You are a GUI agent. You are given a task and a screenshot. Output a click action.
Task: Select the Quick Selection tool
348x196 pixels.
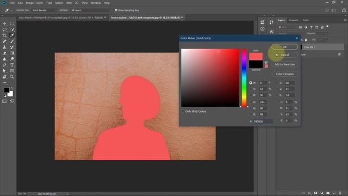12,29
